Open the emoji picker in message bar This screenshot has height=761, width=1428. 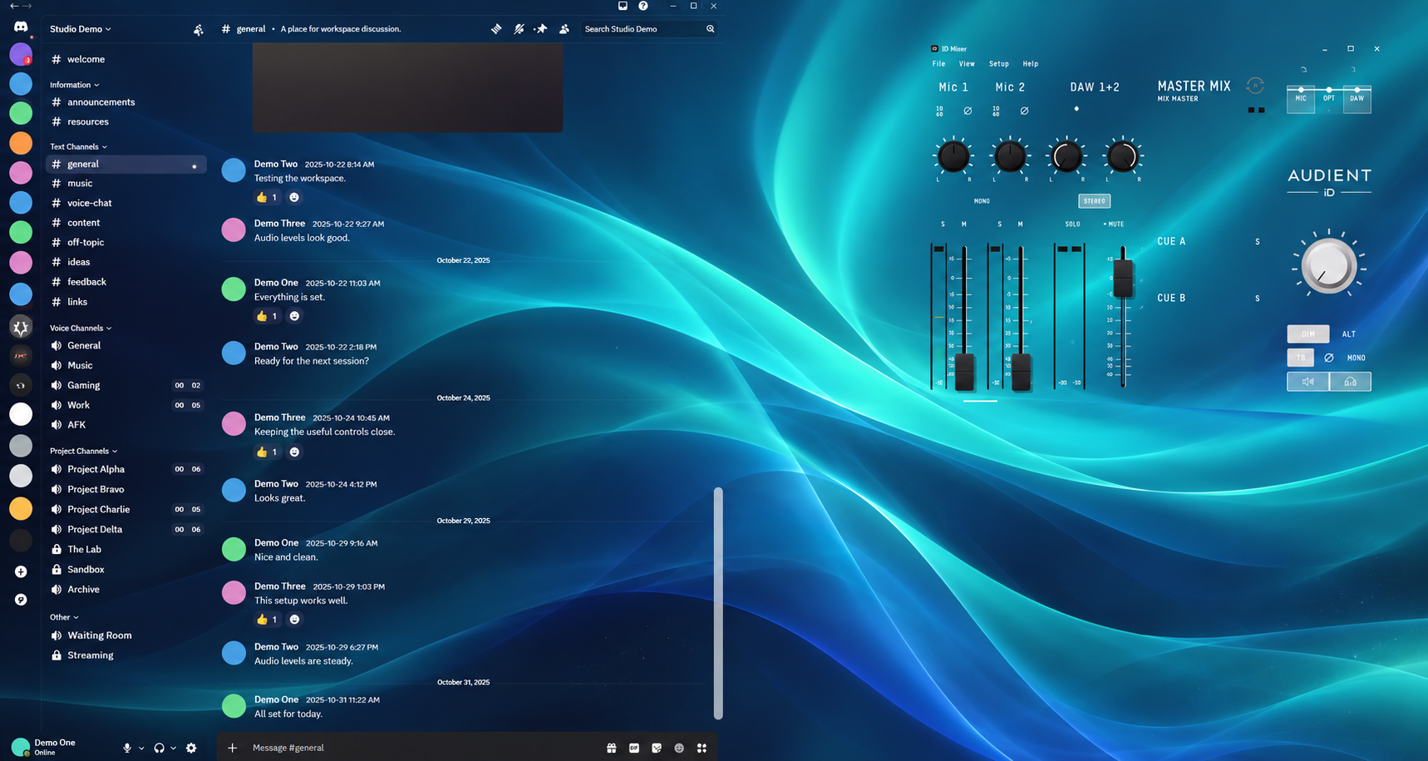(679, 748)
